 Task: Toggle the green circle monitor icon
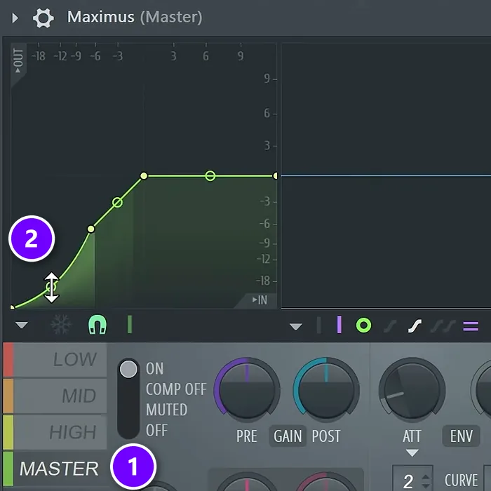[363, 325]
